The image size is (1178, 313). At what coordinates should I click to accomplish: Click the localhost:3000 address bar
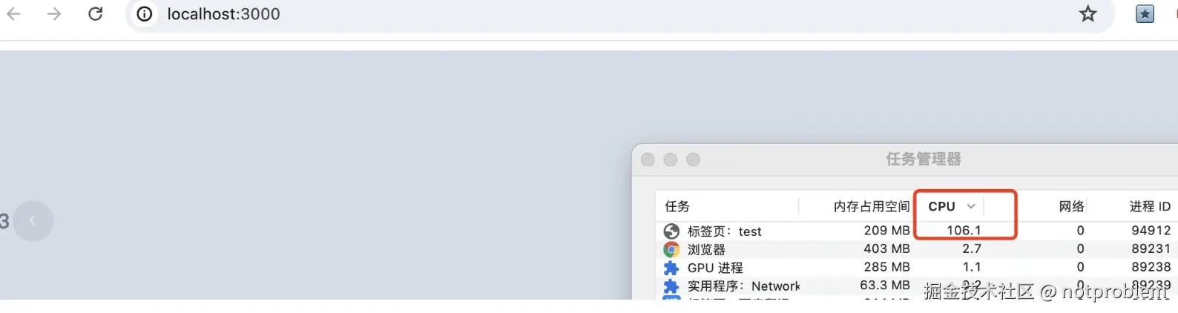(619, 14)
